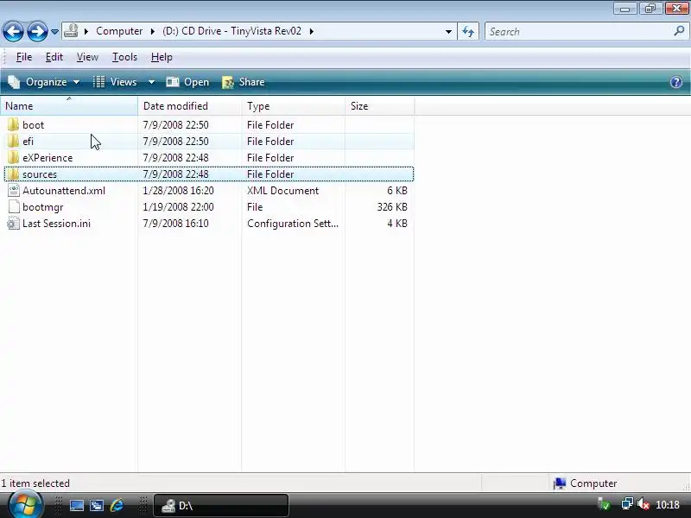Screen dimensions: 691x518
Task: Click the eXPerience folder name
Action: coord(48,158)
